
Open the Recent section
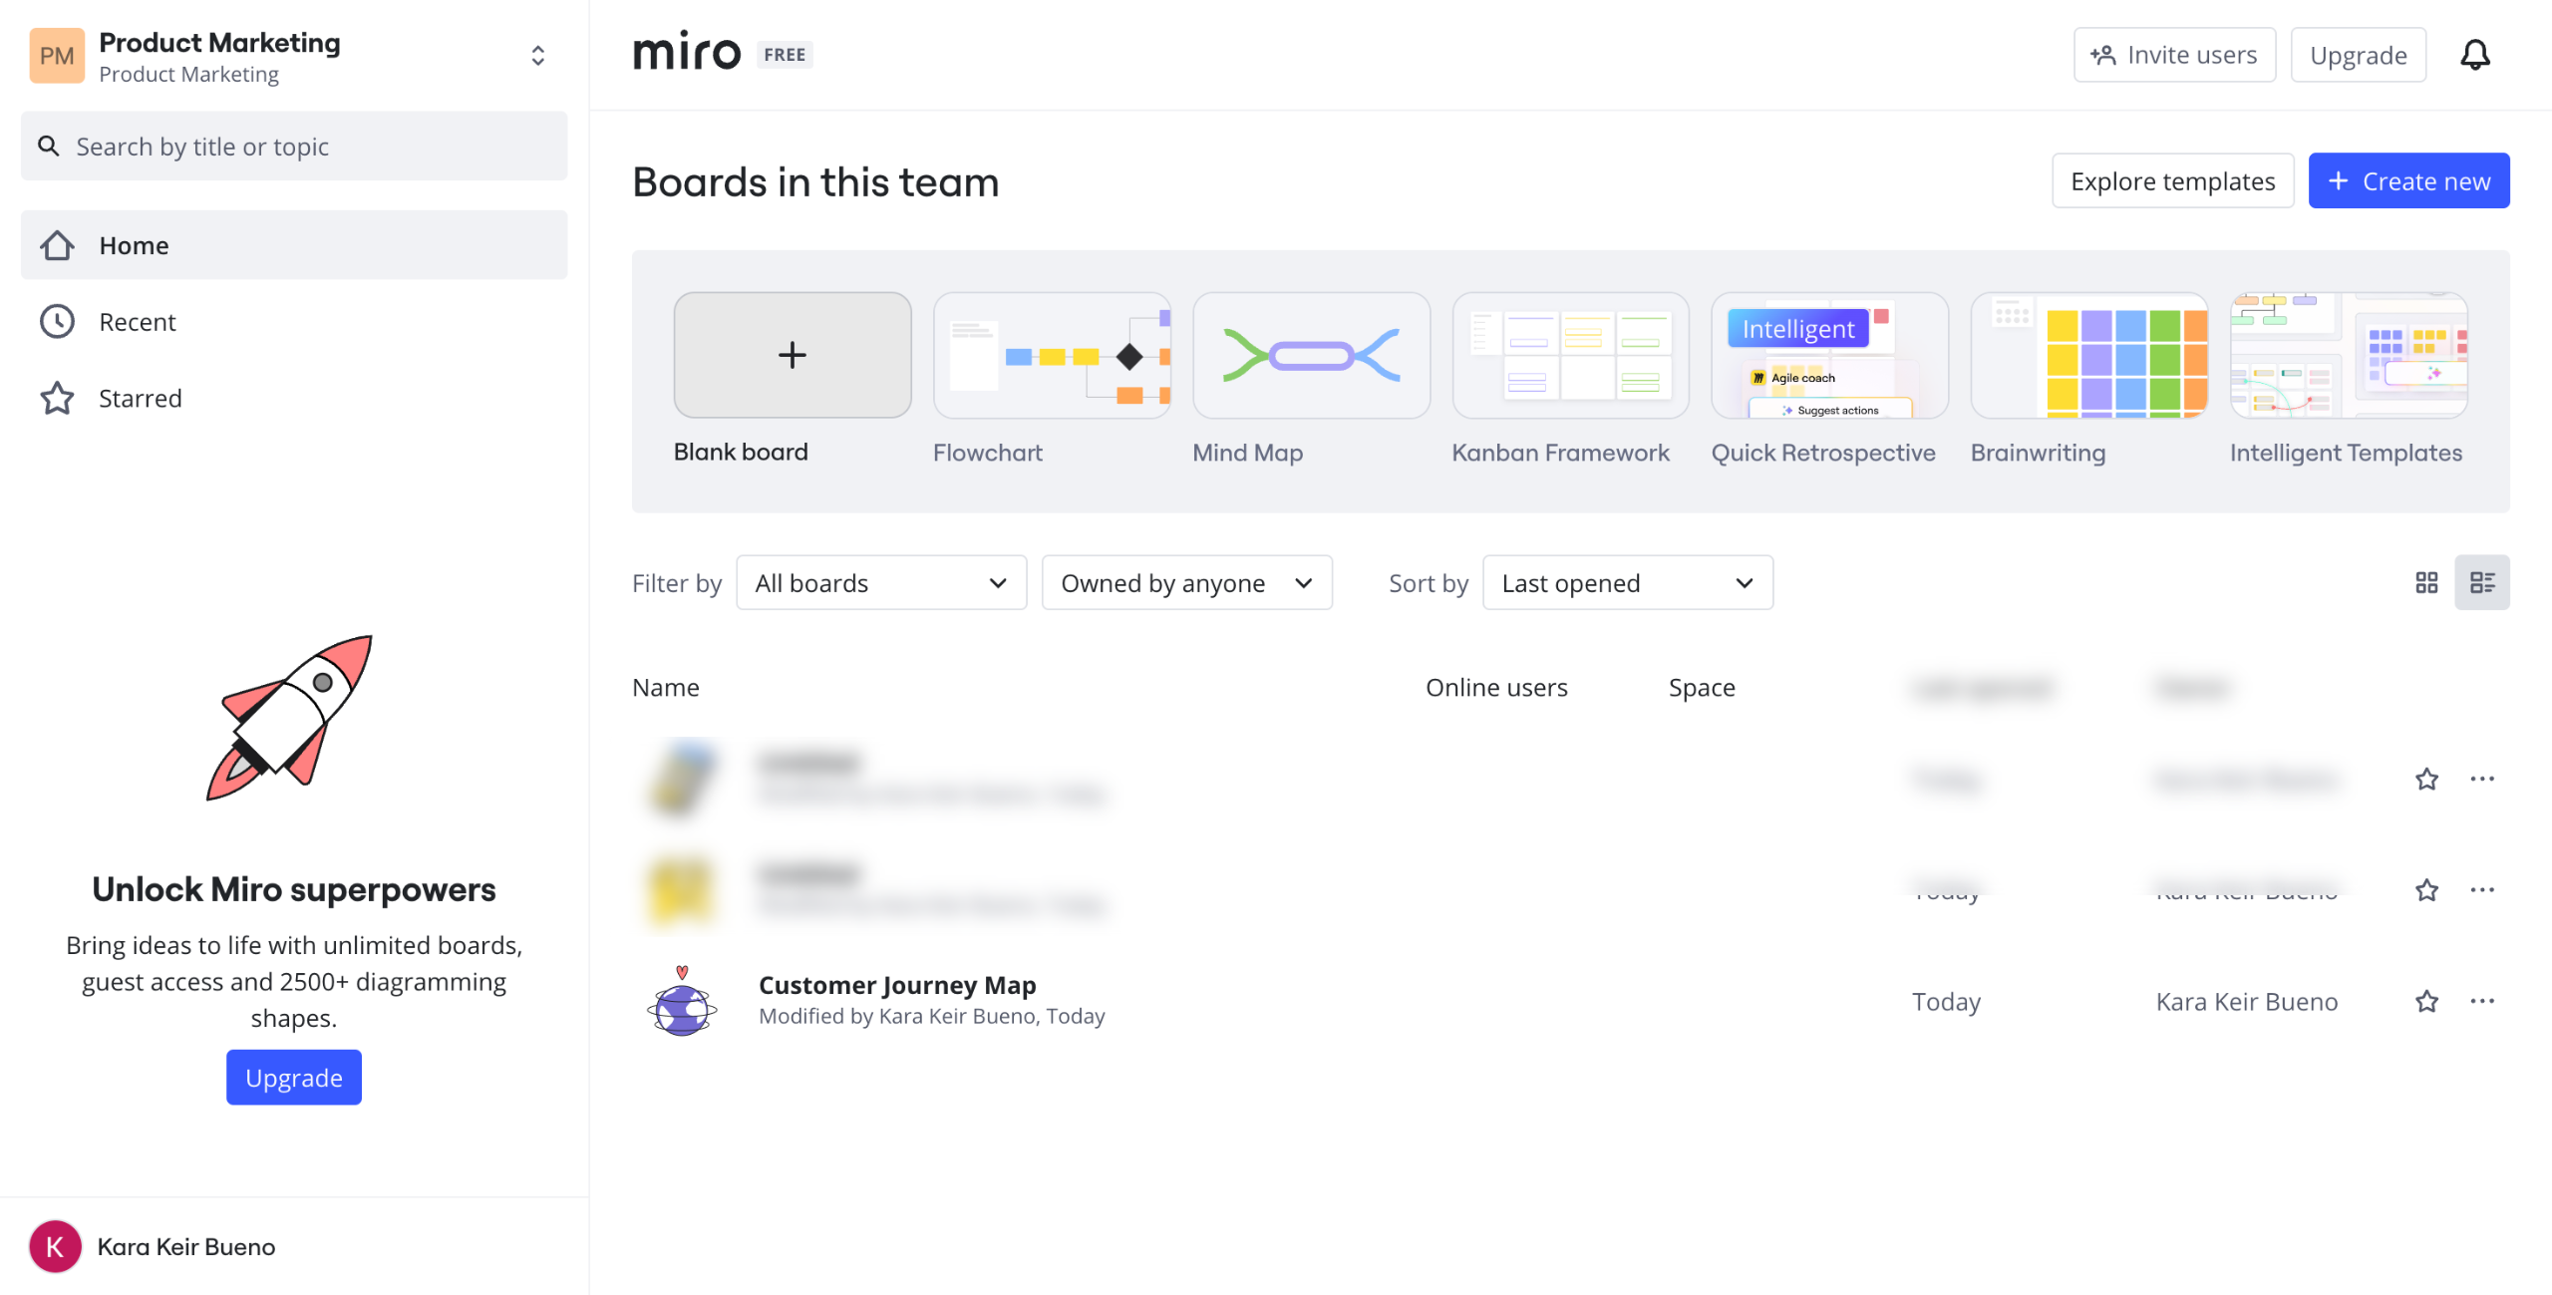pos(137,322)
